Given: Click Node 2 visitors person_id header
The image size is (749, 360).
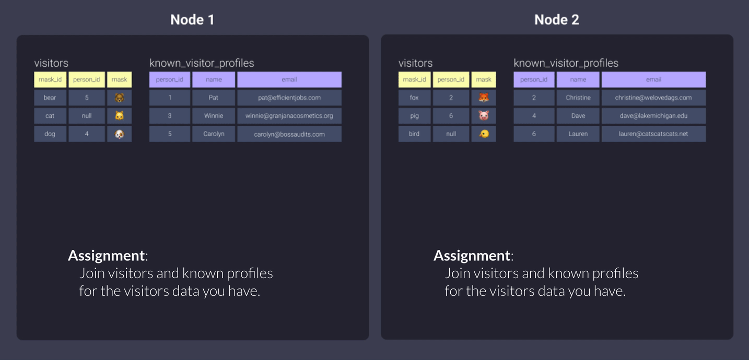Looking at the screenshot, I should click(x=451, y=80).
